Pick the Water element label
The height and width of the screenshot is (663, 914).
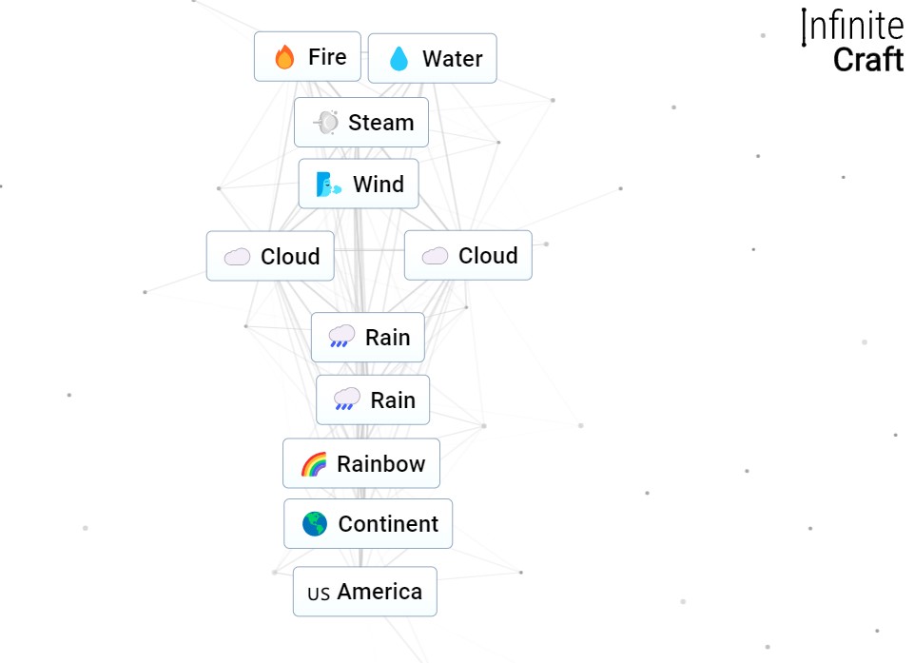coord(452,59)
